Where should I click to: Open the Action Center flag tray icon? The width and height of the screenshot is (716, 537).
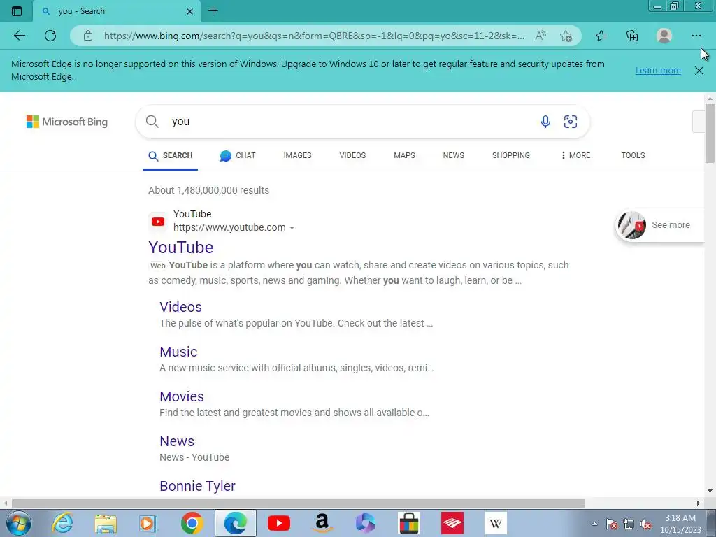point(612,524)
